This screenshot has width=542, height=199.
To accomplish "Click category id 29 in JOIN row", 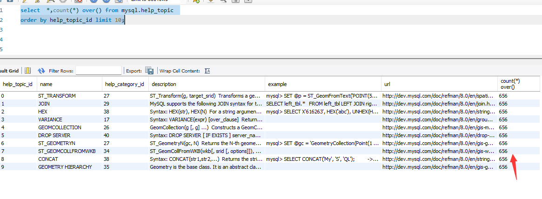I will [126, 103].
